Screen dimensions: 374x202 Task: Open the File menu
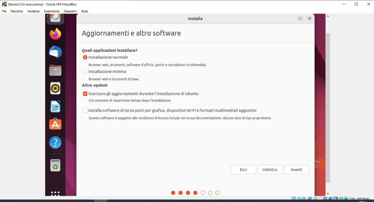[x=4, y=11]
